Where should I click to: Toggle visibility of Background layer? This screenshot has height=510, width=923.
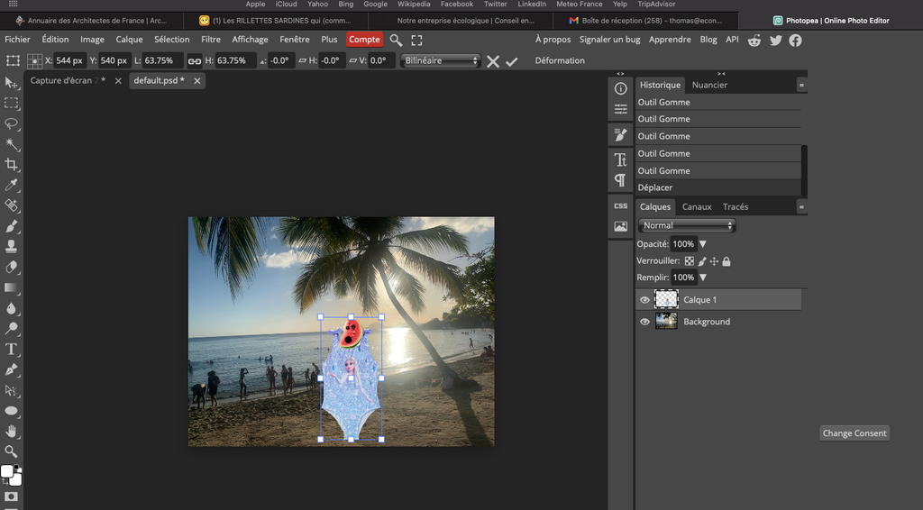point(644,322)
